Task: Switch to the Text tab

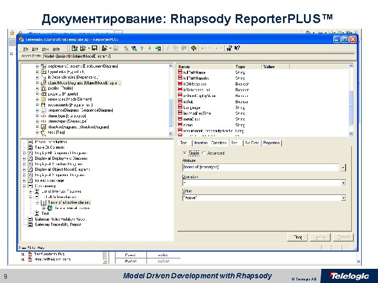Action: (184, 143)
